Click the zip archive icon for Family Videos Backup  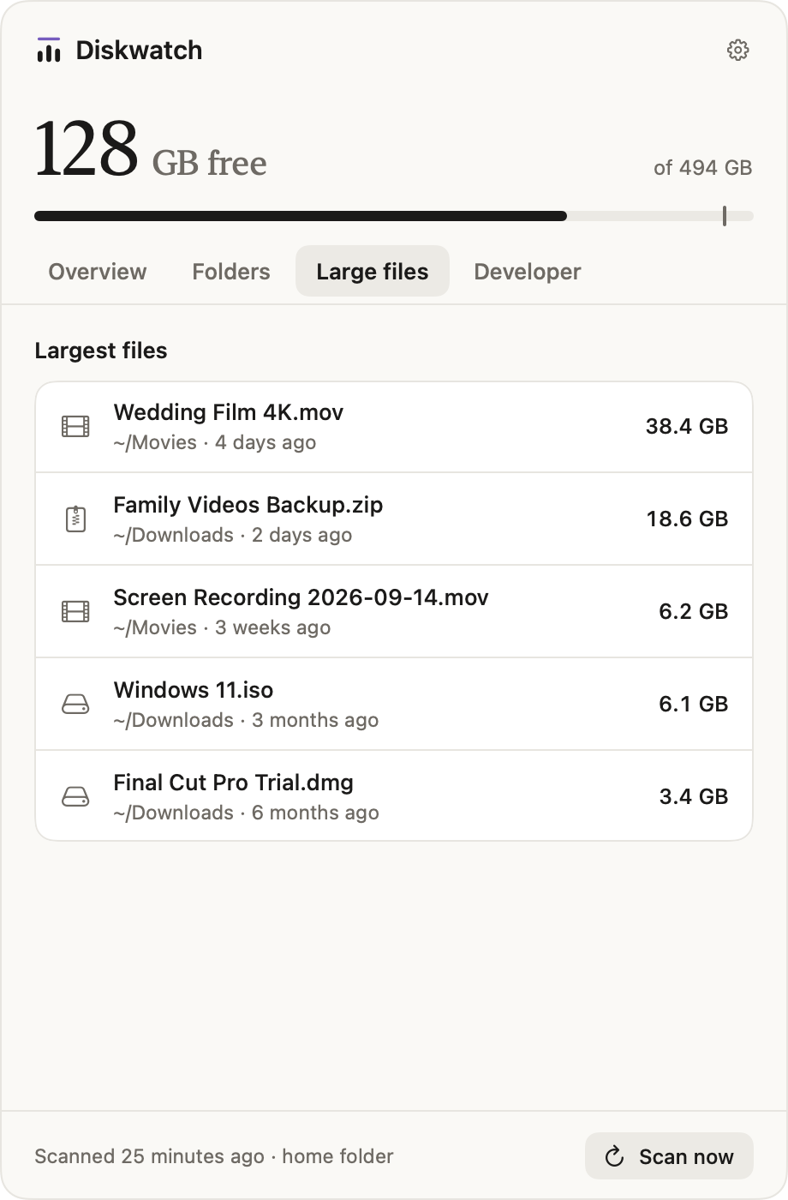tap(75, 519)
